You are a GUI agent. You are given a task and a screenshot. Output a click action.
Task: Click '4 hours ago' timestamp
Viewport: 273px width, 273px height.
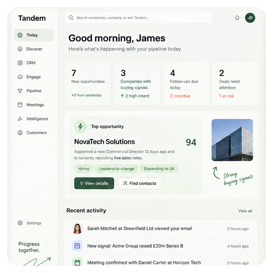coord(238,246)
